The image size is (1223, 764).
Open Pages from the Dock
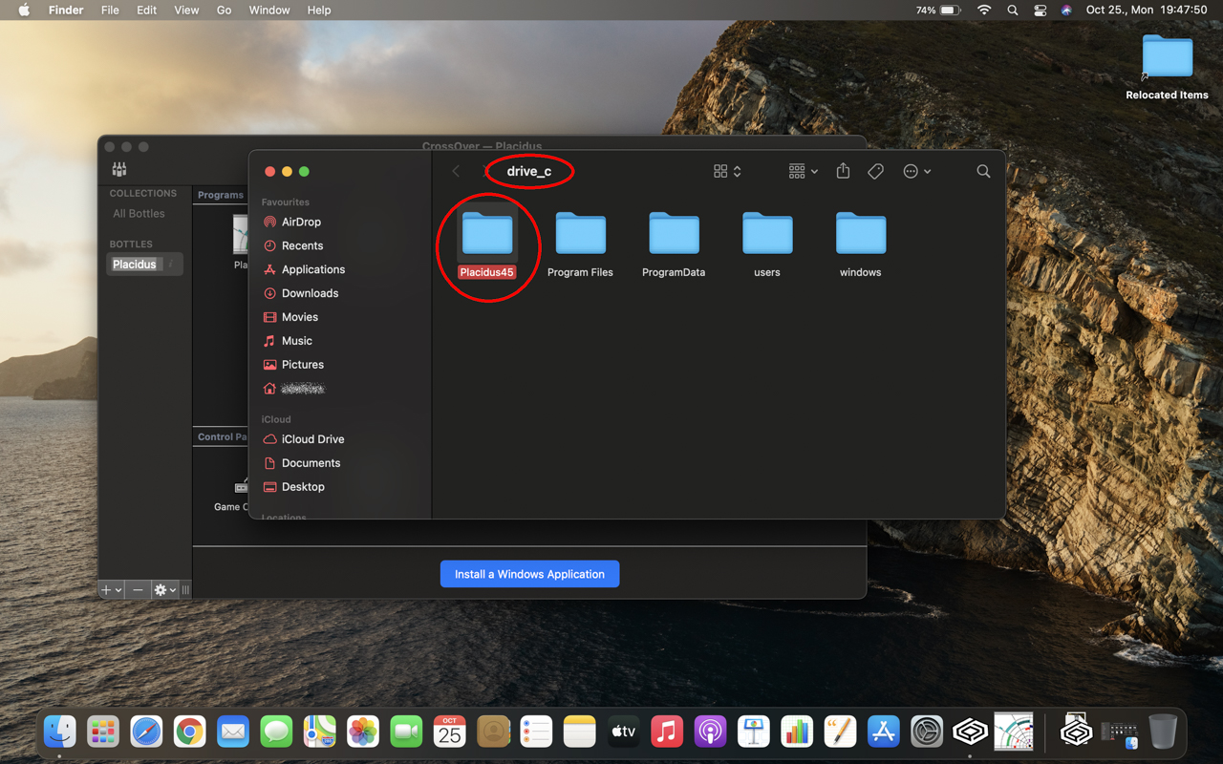[x=840, y=732]
